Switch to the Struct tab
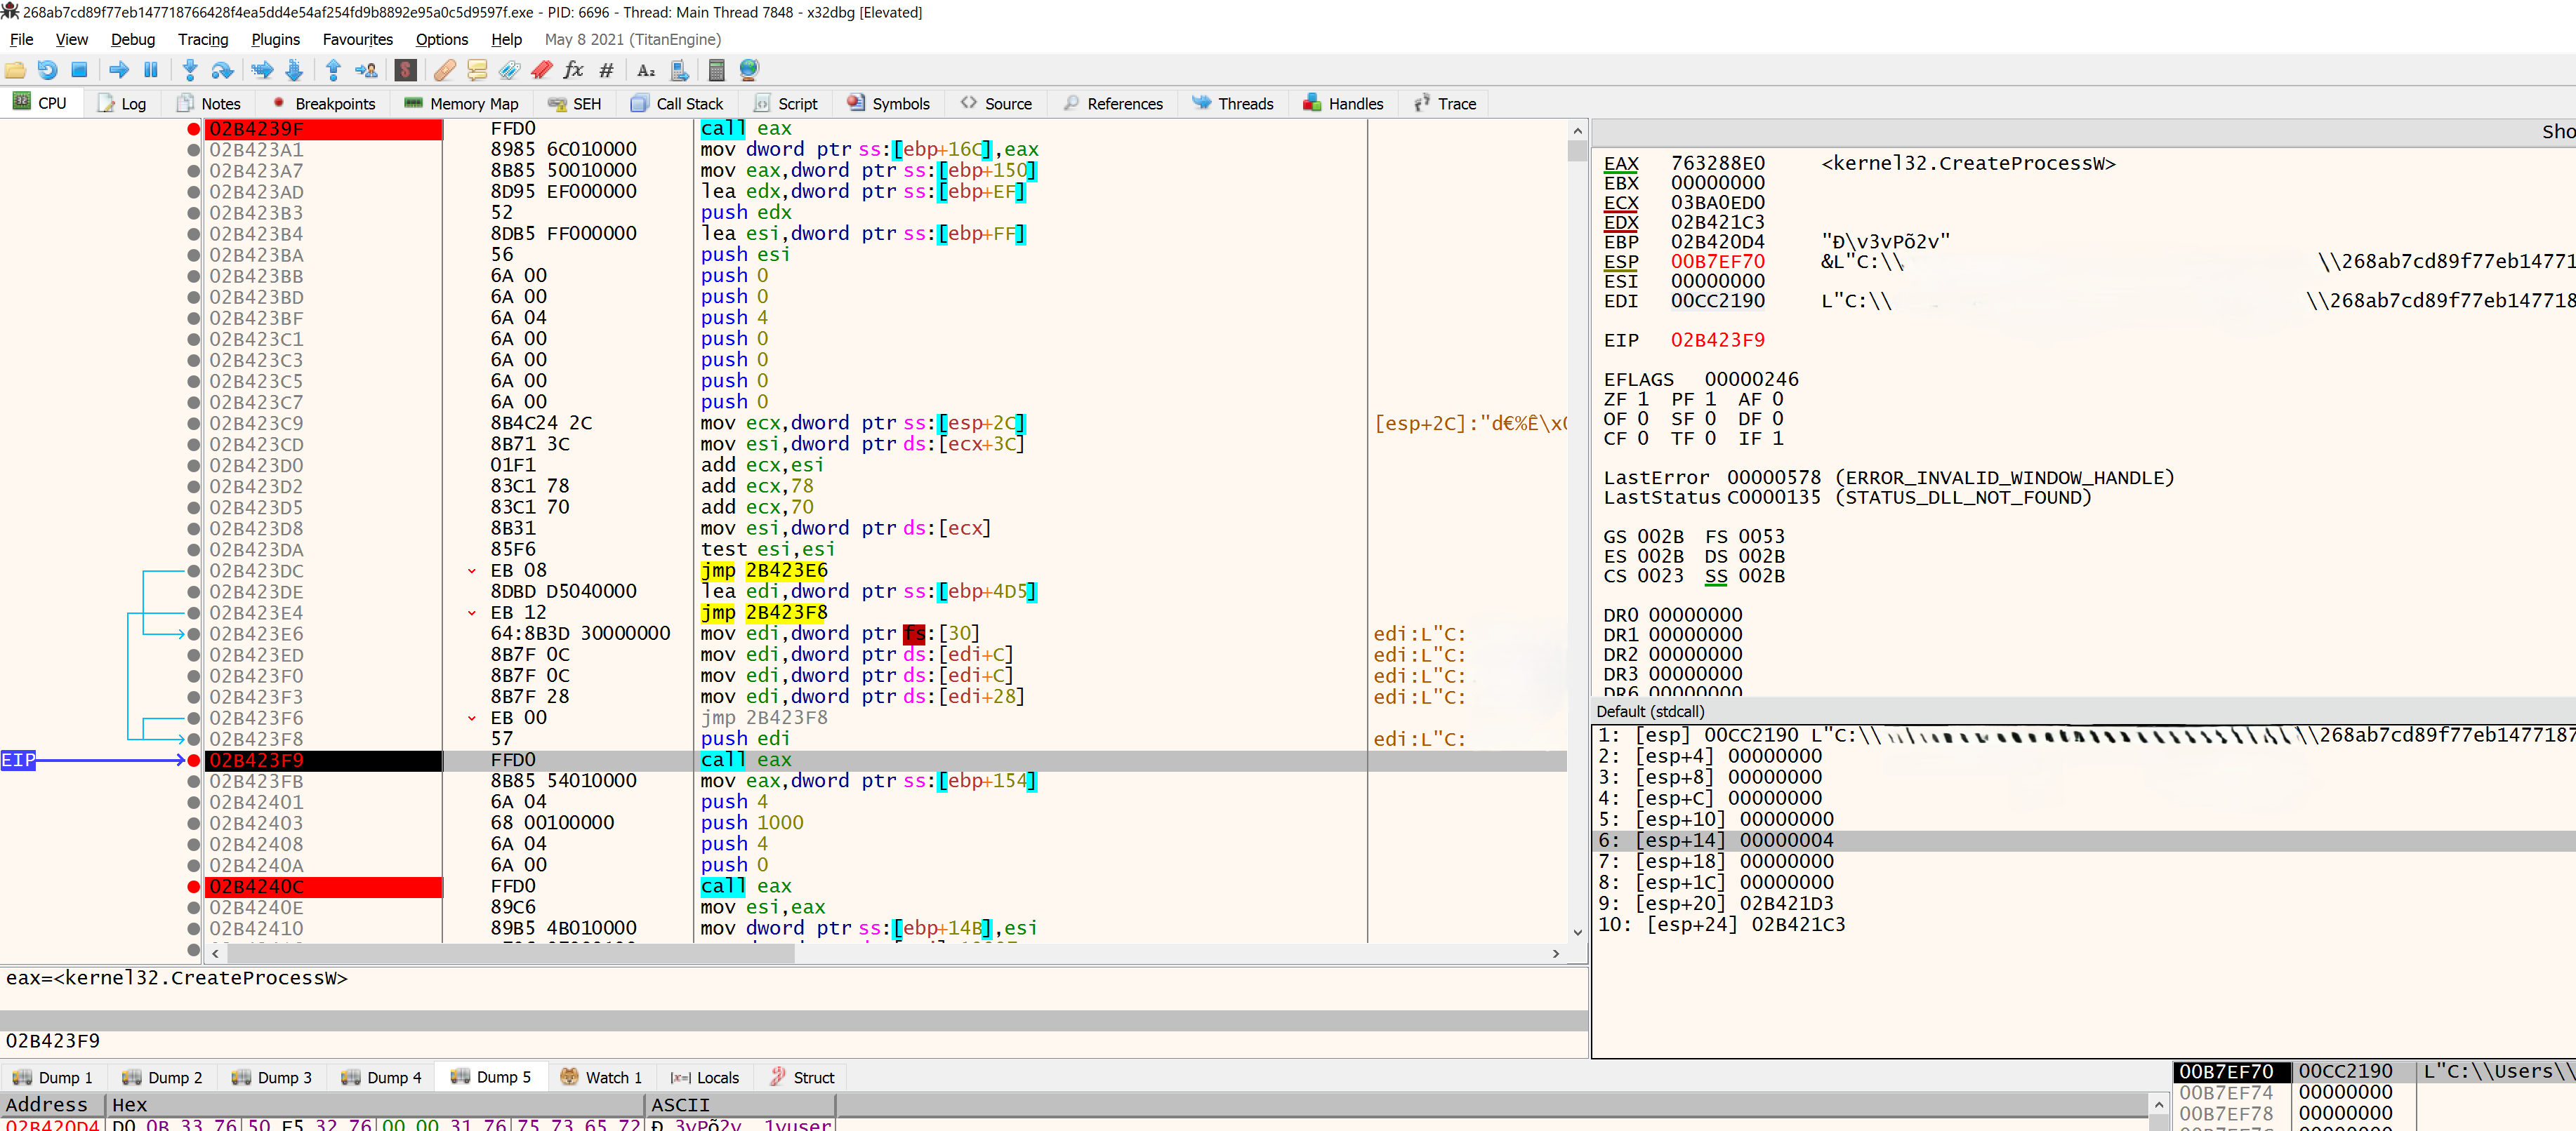The height and width of the screenshot is (1131, 2576). [x=802, y=1077]
